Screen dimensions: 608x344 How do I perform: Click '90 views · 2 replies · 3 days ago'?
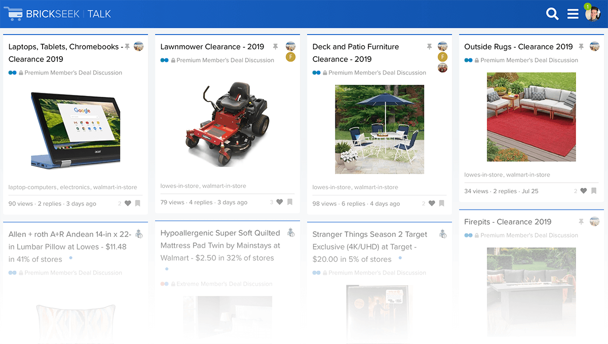pyautogui.click(x=52, y=203)
